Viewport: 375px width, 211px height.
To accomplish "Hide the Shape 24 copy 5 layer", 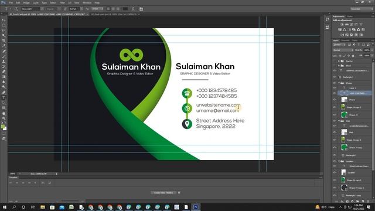I will (x=335, y=180).
